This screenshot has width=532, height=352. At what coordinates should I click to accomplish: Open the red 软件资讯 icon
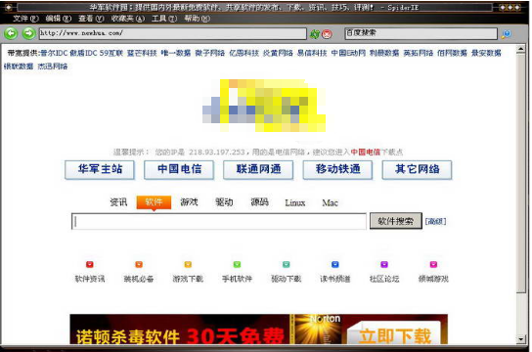[90, 265]
